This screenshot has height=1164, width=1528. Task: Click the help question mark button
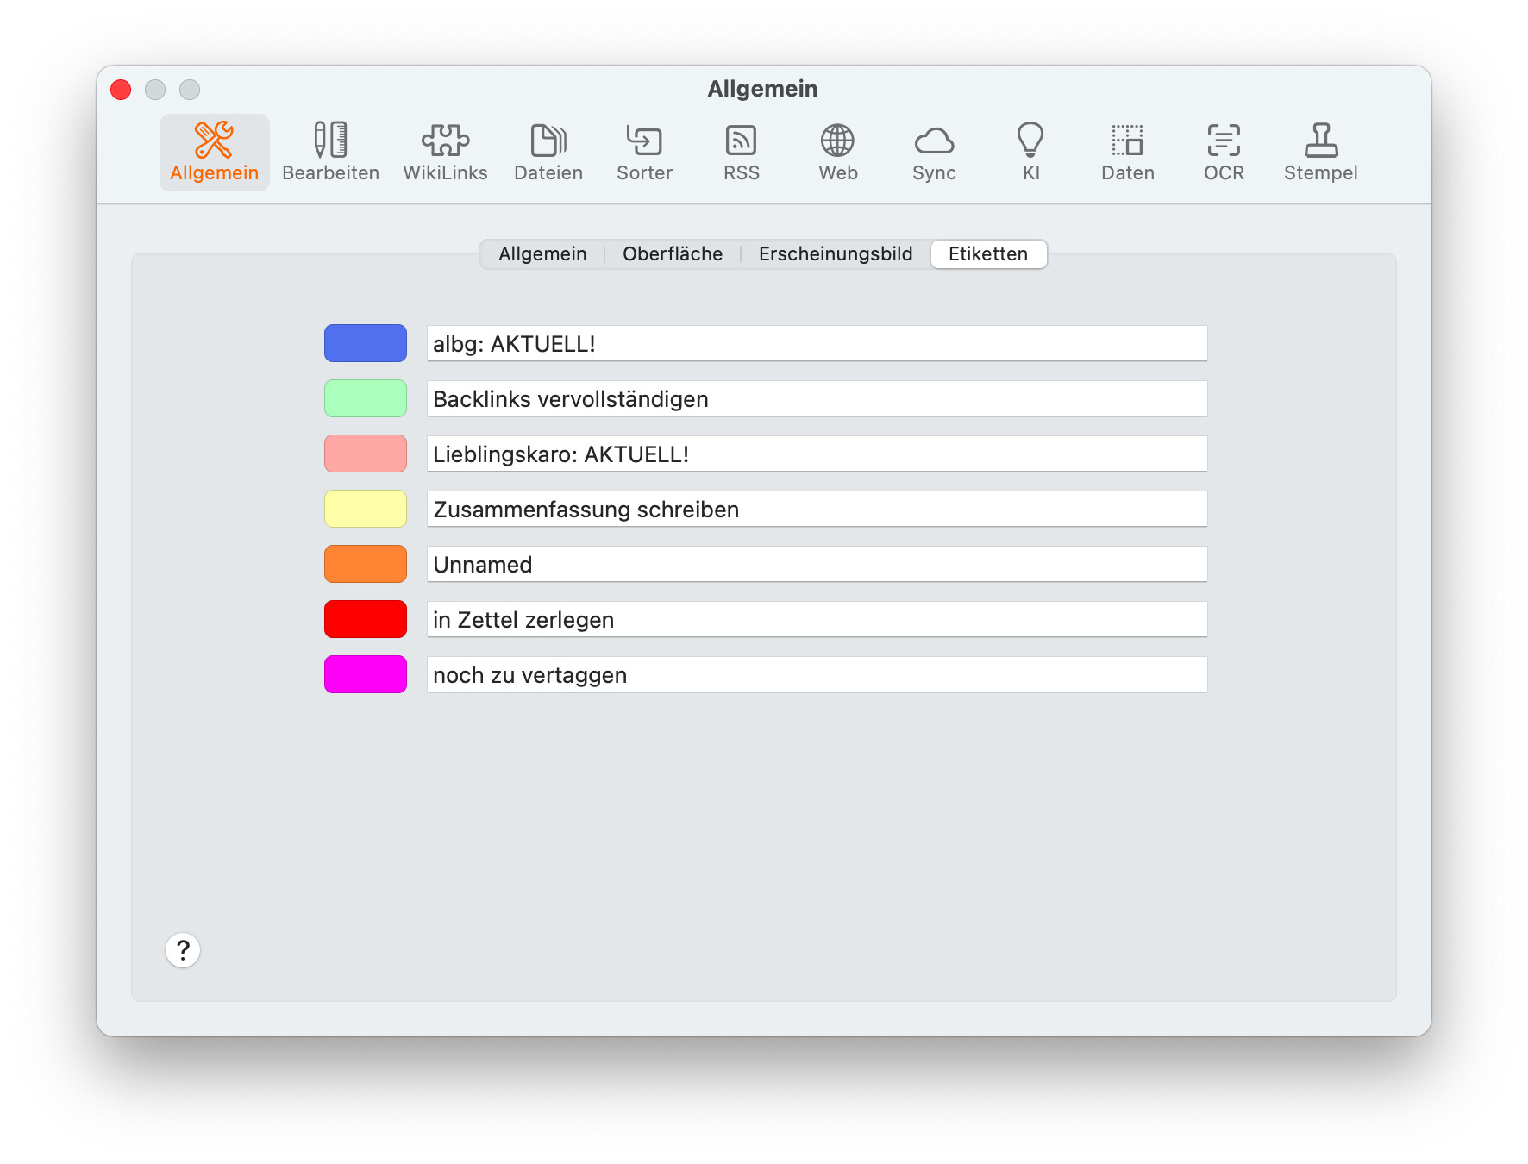pyautogui.click(x=183, y=950)
